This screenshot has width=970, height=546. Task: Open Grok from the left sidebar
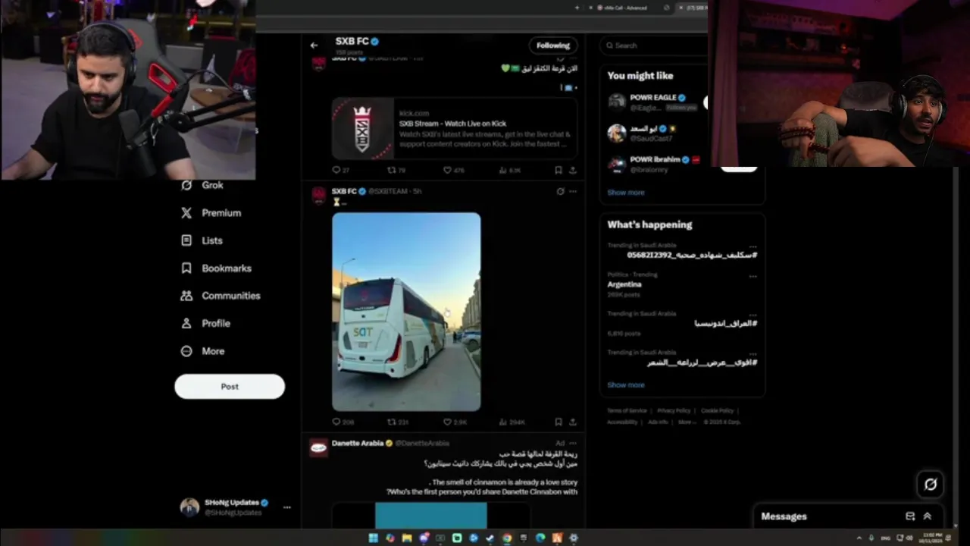(202, 185)
